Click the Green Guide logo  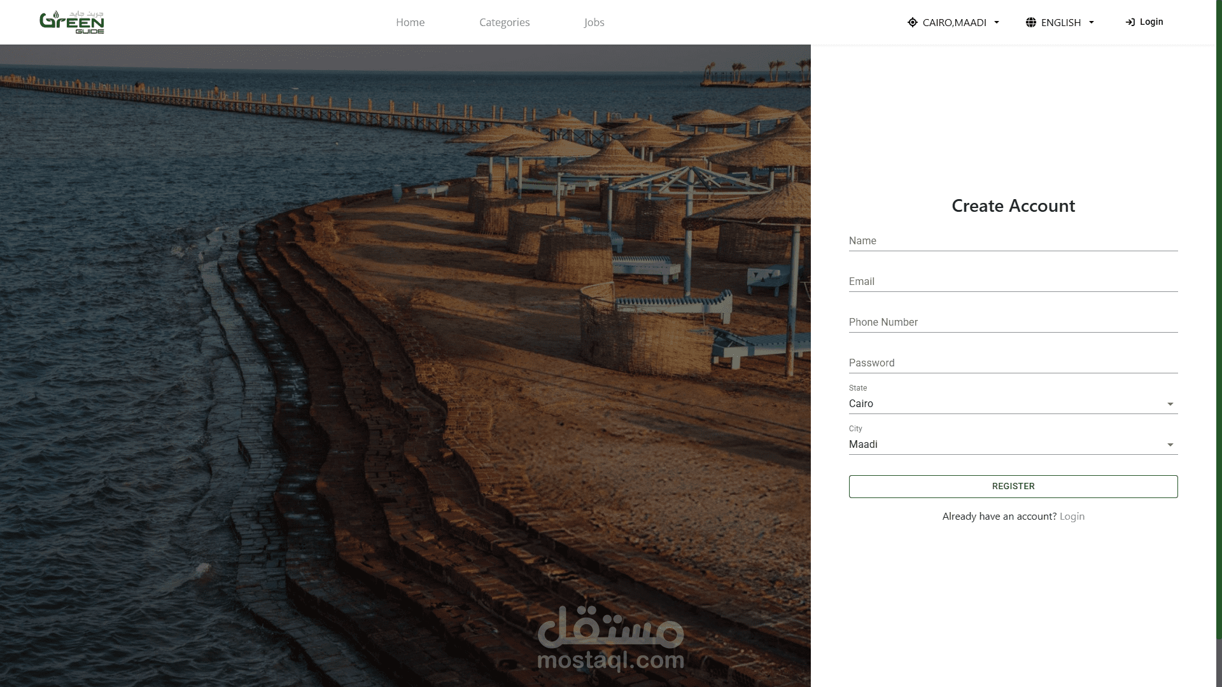point(71,22)
